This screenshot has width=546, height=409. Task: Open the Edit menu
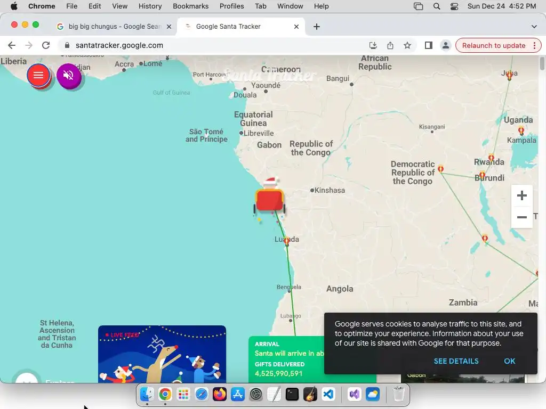pos(94,6)
